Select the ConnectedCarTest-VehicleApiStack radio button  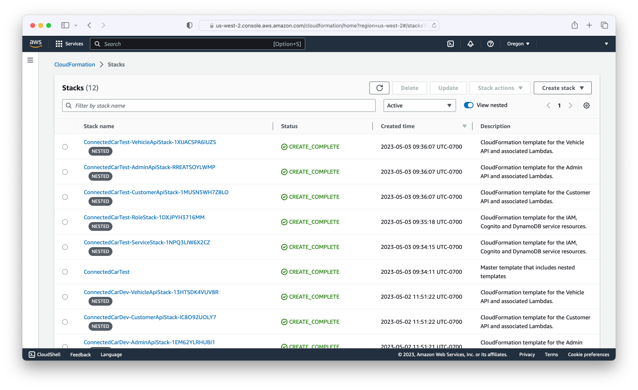(65, 147)
